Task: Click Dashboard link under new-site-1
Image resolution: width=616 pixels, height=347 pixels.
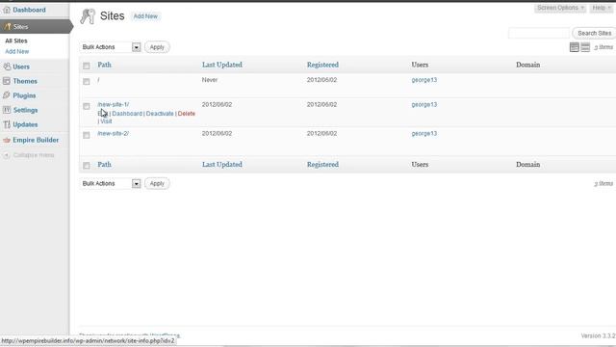Action: (x=127, y=114)
